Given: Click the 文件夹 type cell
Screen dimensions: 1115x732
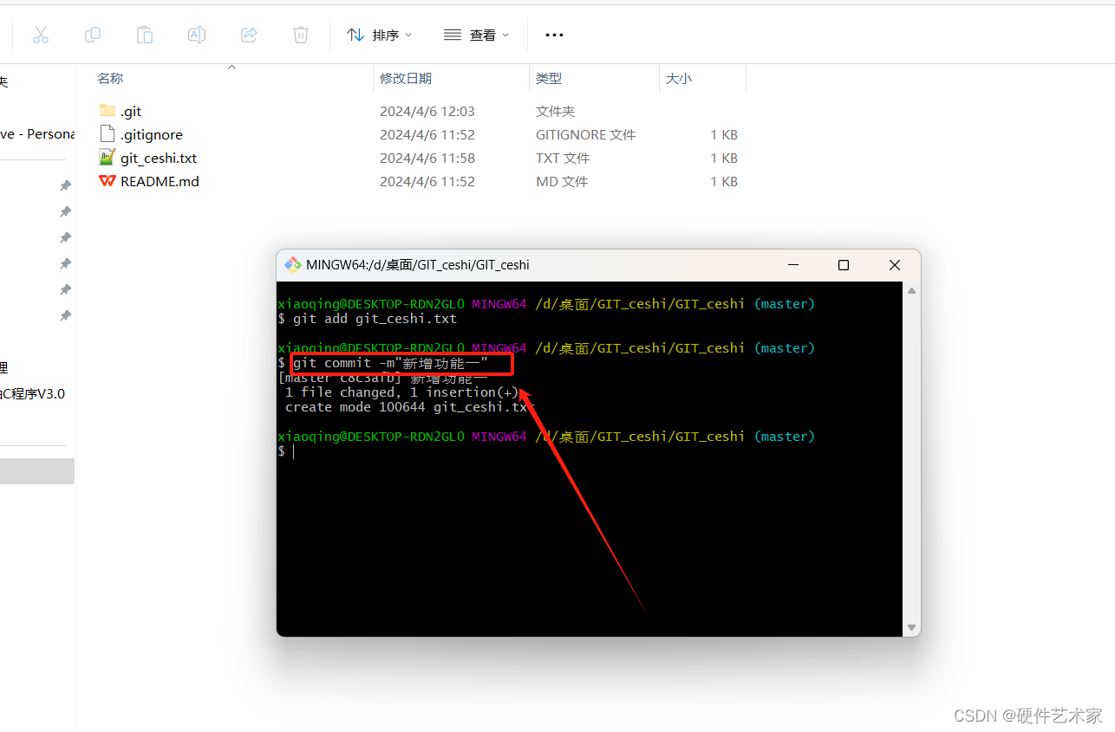Looking at the screenshot, I should (556, 111).
